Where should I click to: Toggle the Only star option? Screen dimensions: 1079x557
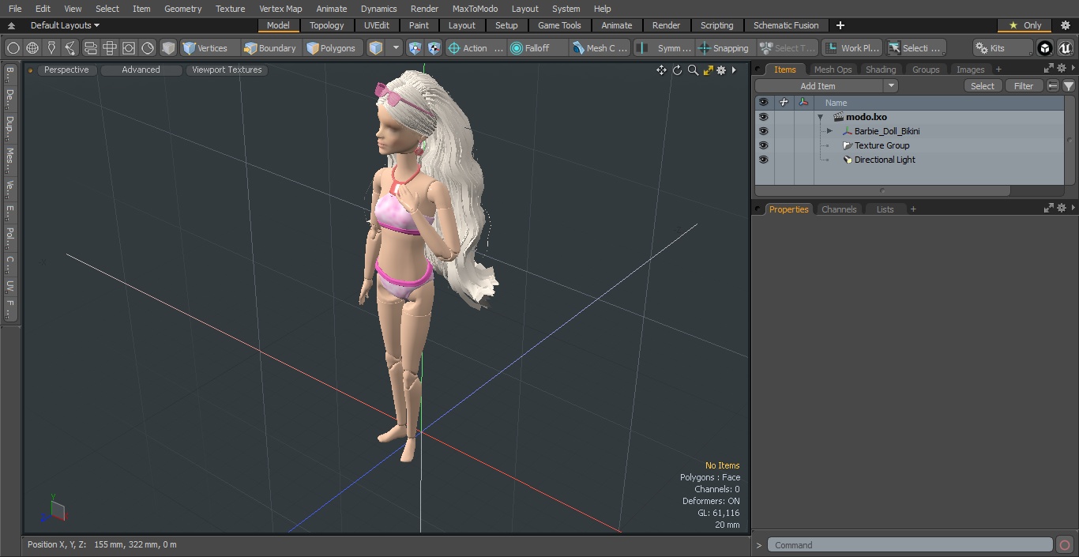tap(1026, 25)
